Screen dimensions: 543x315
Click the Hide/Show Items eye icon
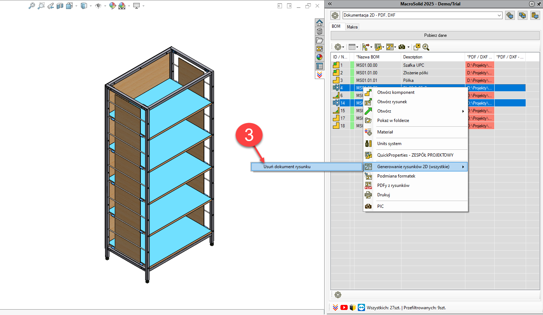[98, 6]
